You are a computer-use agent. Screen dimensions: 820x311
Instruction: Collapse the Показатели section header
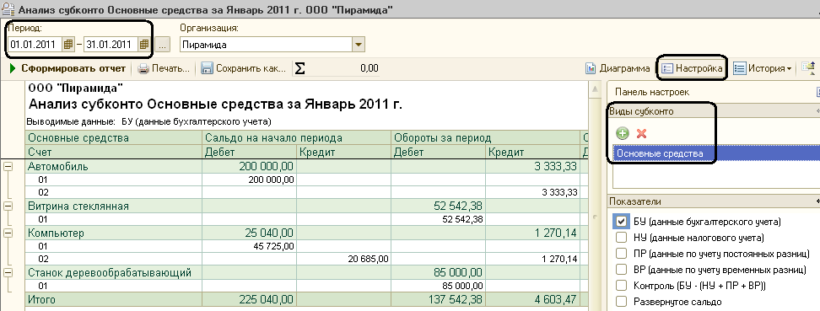(817, 201)
